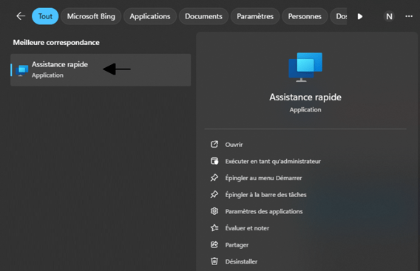This screenshot has height=271, width=420.
Task: Select Épingler à la barre des tâches
Action: tap(265, 195)
